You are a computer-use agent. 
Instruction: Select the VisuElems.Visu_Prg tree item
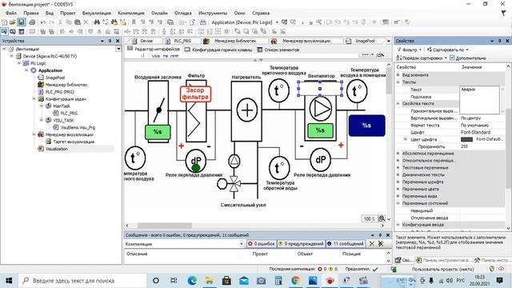[x=78, y=127]
